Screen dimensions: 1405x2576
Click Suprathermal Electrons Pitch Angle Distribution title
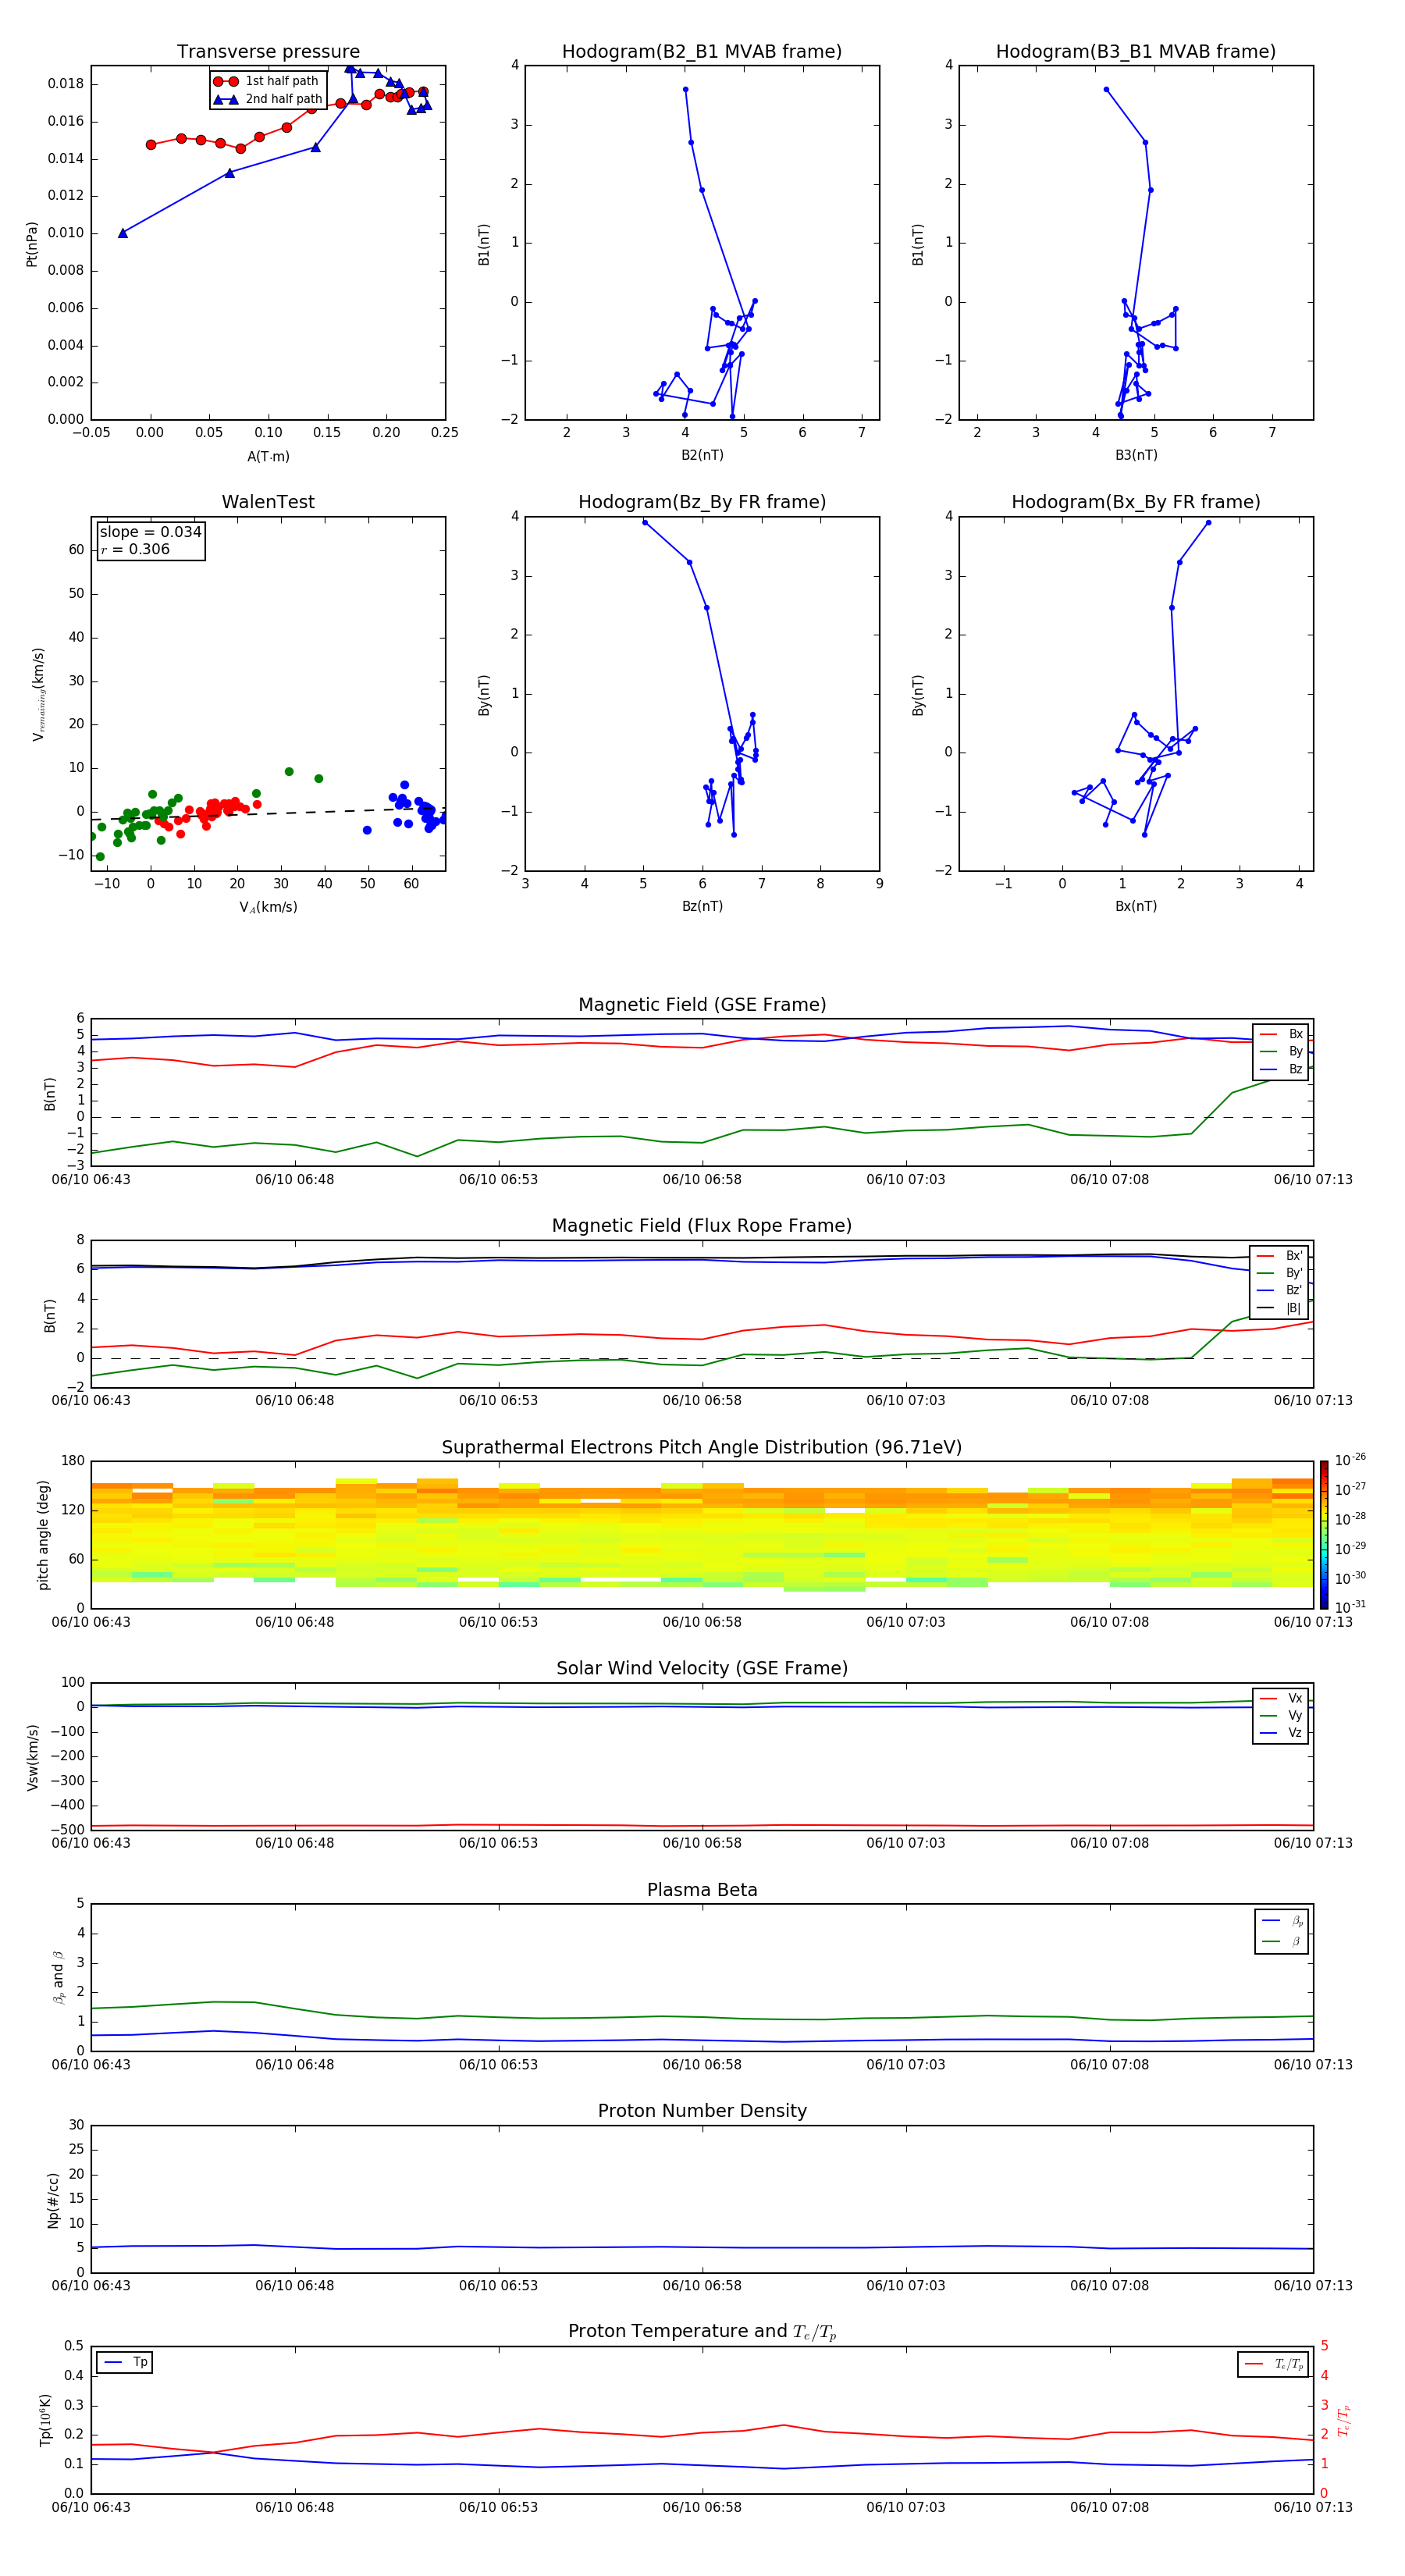pos(702,1447)
